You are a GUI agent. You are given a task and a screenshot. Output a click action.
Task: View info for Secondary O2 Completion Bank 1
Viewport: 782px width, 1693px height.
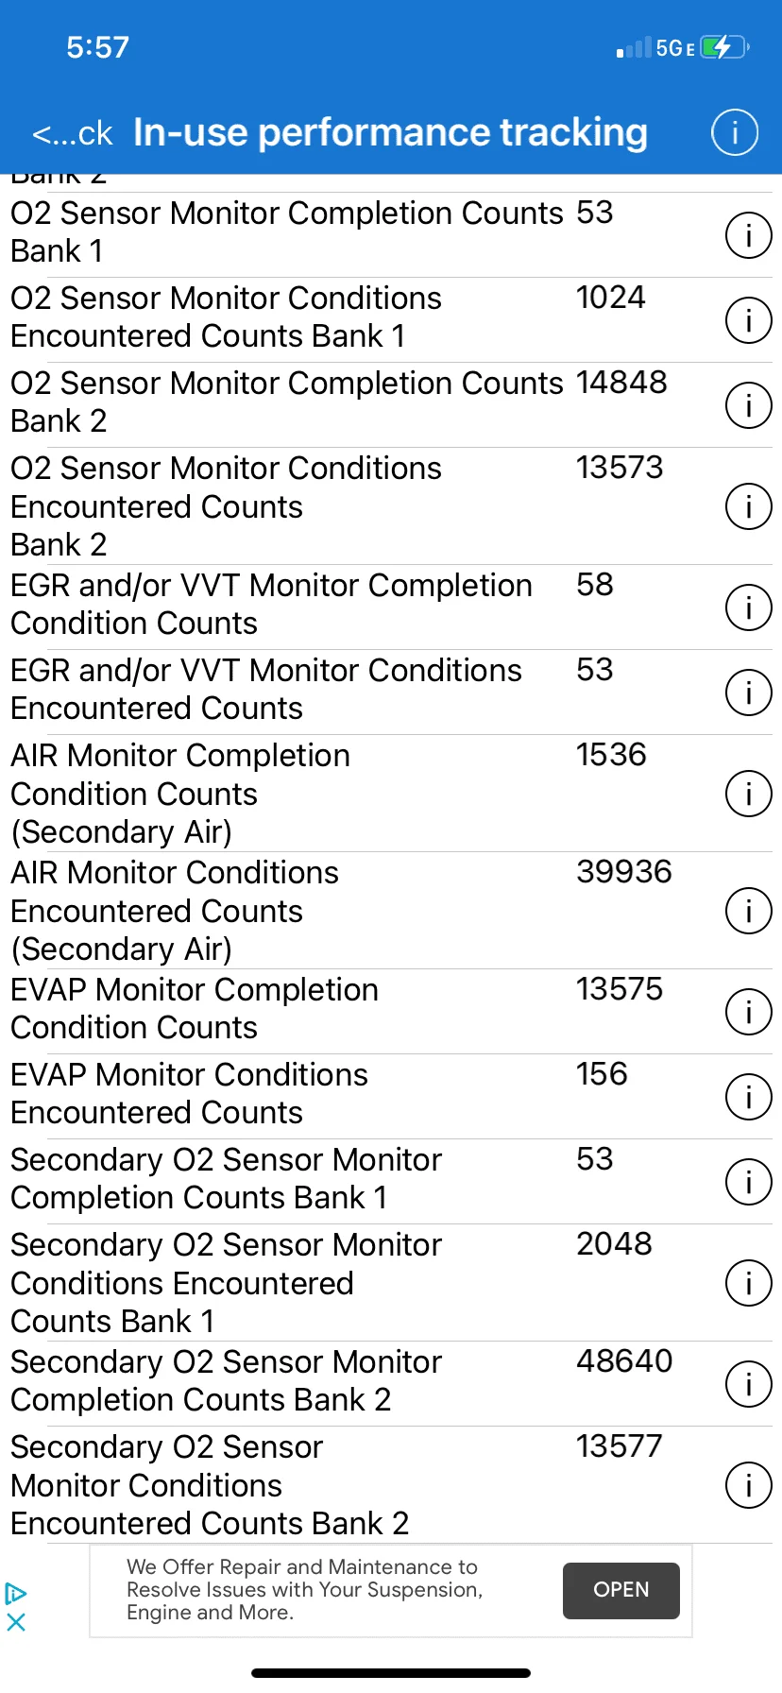point(748,1182)
